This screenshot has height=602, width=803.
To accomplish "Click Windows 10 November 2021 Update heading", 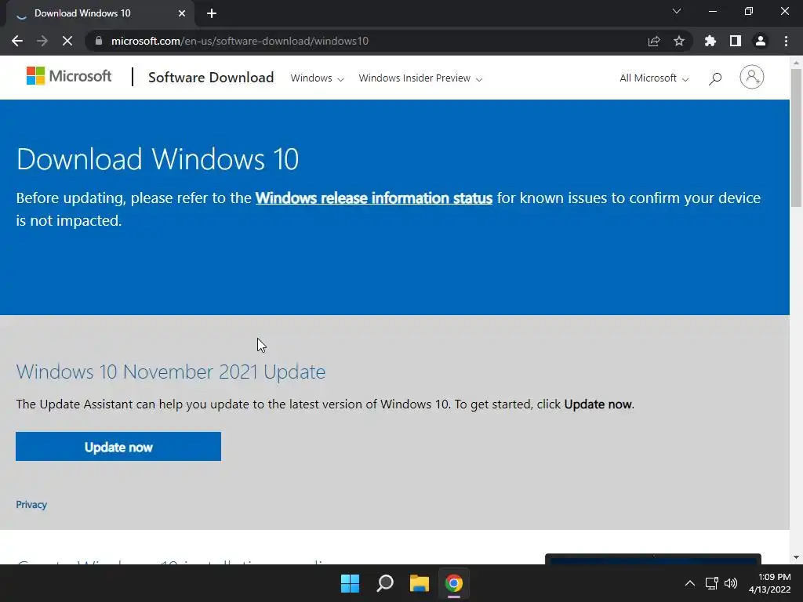I will point(170,372).
